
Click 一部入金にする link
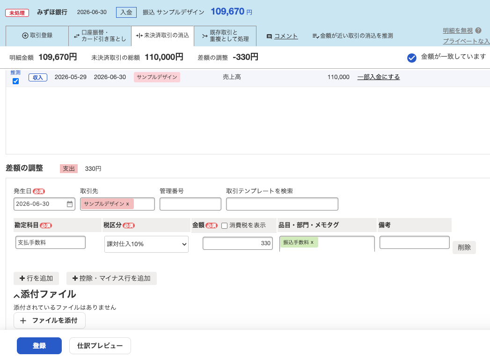tap(379, 77)
